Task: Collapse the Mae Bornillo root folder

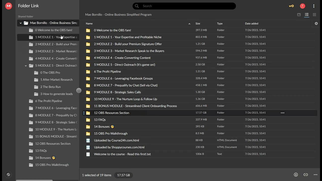Action: 21,23
